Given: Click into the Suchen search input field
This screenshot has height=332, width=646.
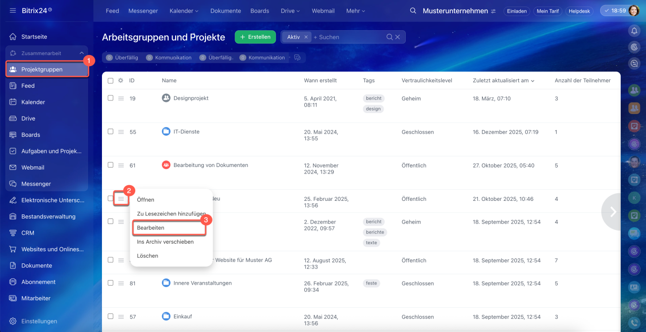Looking at the screenshot, I should pyautogui.click(x=348, y=37).
